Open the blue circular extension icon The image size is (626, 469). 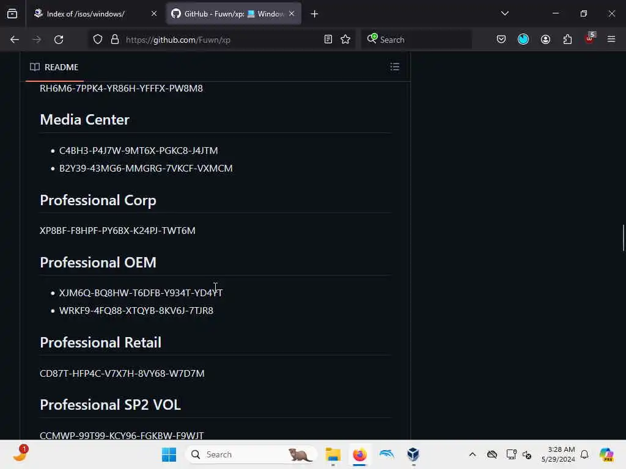[523, 40]
